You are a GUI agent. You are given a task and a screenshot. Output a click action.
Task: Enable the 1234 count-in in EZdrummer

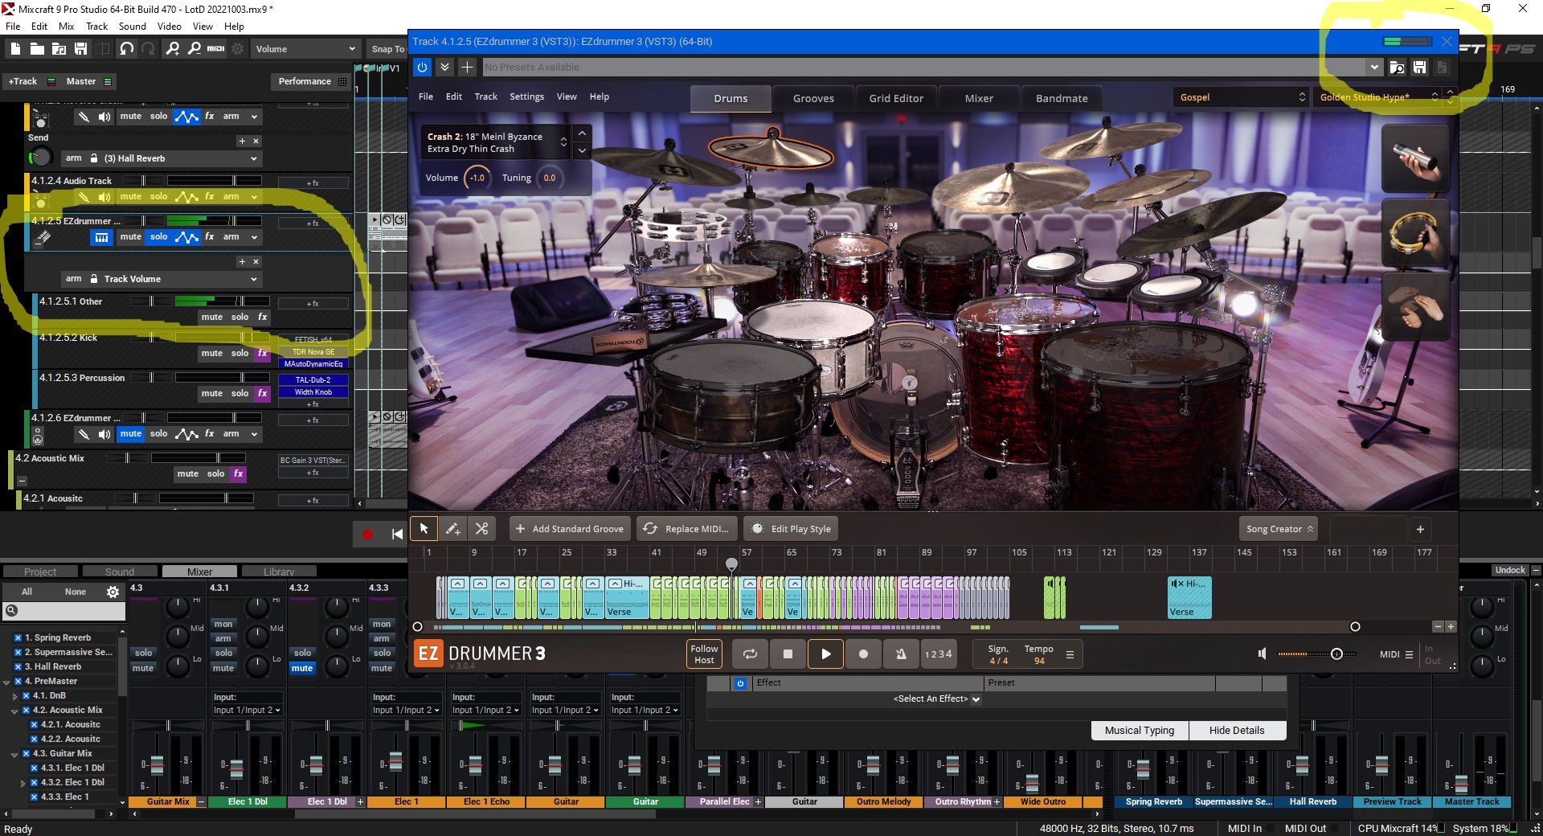(938, 654)
